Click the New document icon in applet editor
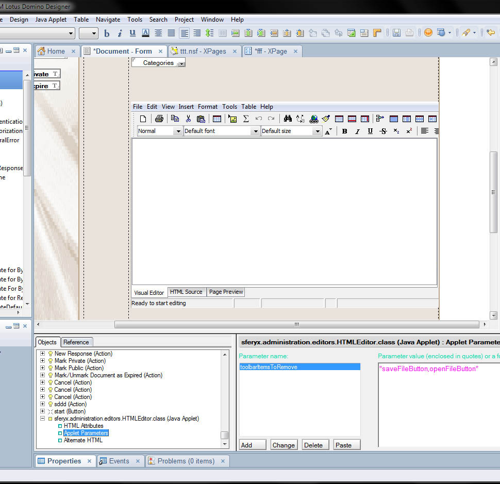 pyautogui.click(x=143, y=119)
